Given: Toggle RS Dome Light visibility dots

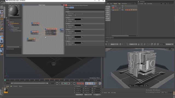Looking at the screenshot, I should (x=124, y=8).
